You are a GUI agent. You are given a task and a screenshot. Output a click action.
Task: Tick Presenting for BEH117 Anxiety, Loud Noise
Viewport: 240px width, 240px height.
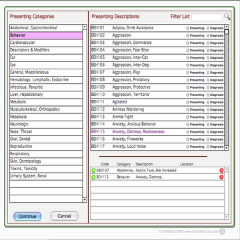point(187,147)
